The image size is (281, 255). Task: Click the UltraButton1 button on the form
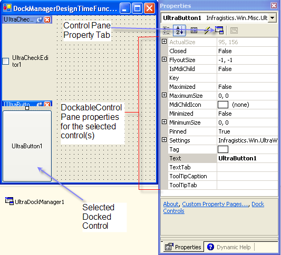(x=27, y=146)
